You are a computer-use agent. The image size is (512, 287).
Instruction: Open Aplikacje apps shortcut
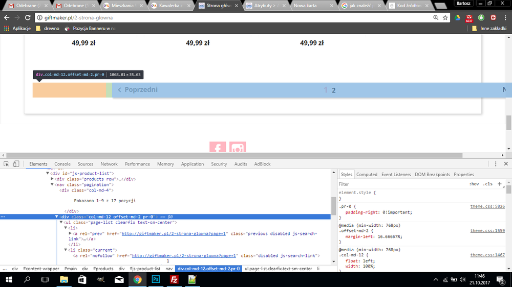17,28
